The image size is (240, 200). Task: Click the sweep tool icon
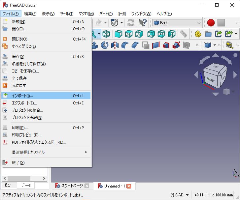coord(176,45)
